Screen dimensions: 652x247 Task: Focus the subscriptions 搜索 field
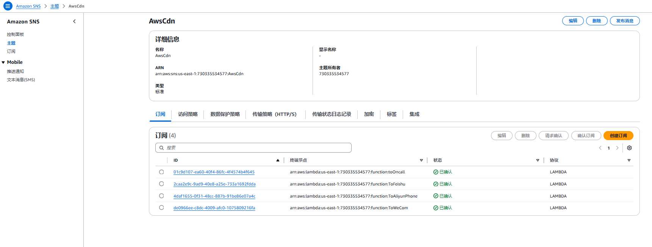click(253, 148)
